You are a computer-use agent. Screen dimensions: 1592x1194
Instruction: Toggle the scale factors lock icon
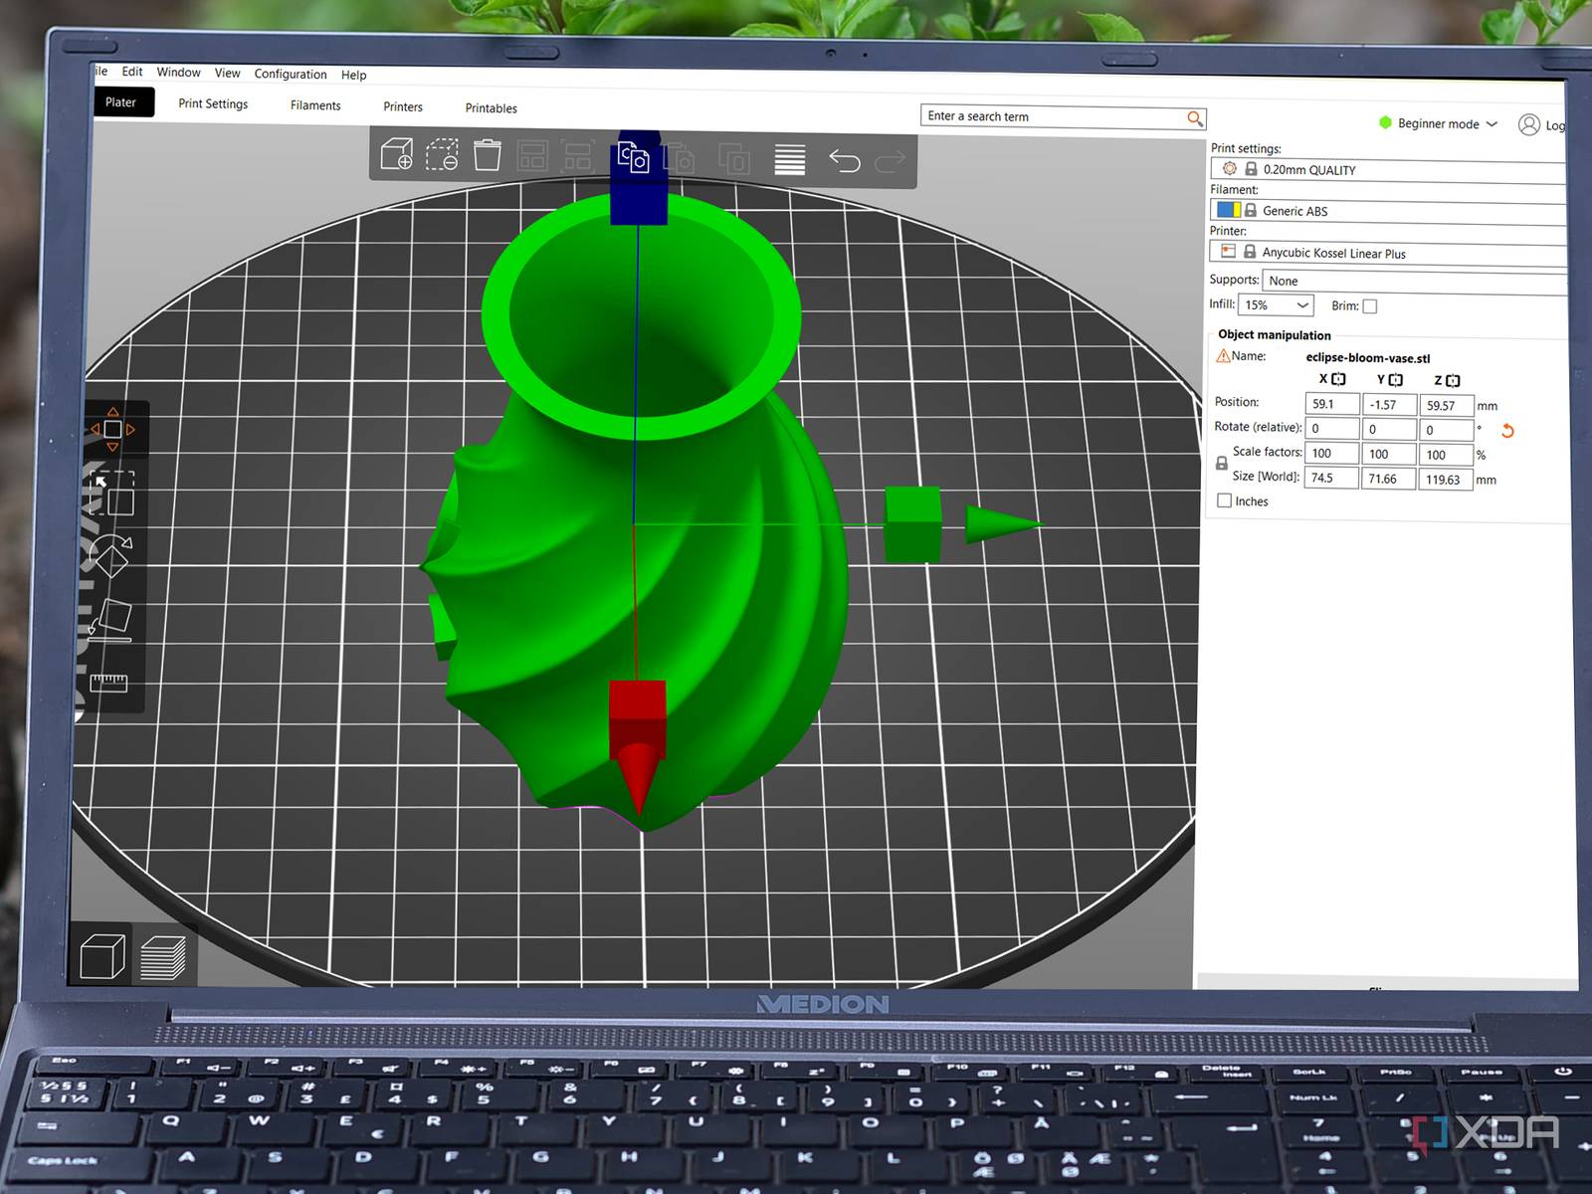1221,464
